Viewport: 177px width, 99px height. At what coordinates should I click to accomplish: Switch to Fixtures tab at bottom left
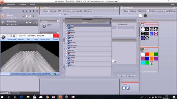4,93
